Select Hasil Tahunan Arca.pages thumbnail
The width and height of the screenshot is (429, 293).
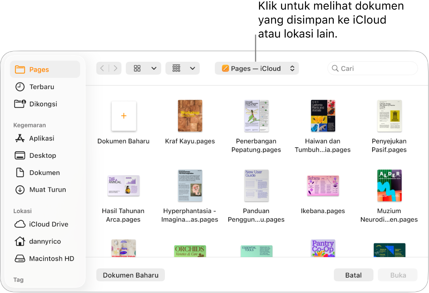(124, 186)
